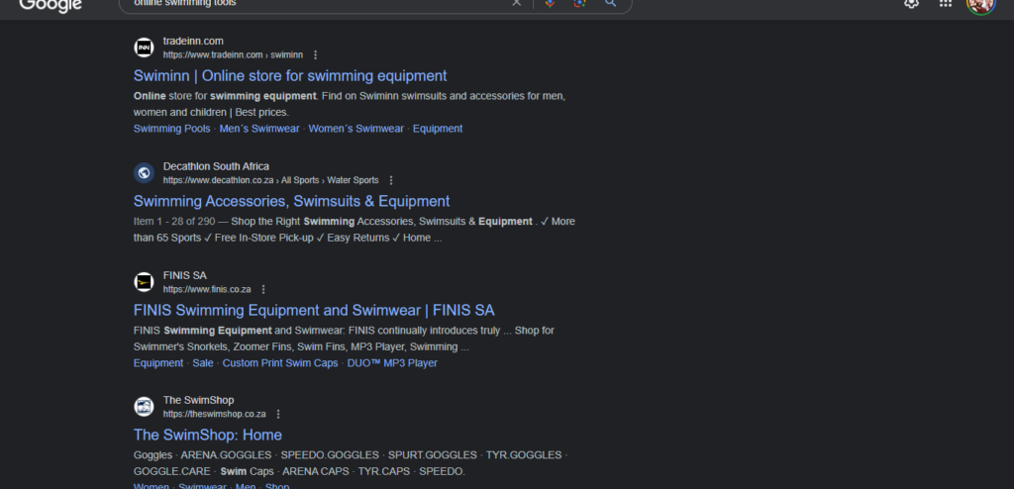This screenshot has height=489, width=1014.
Task: Open FINIS Swimming Equipment and Swimwear result
Action: [314, 311]
